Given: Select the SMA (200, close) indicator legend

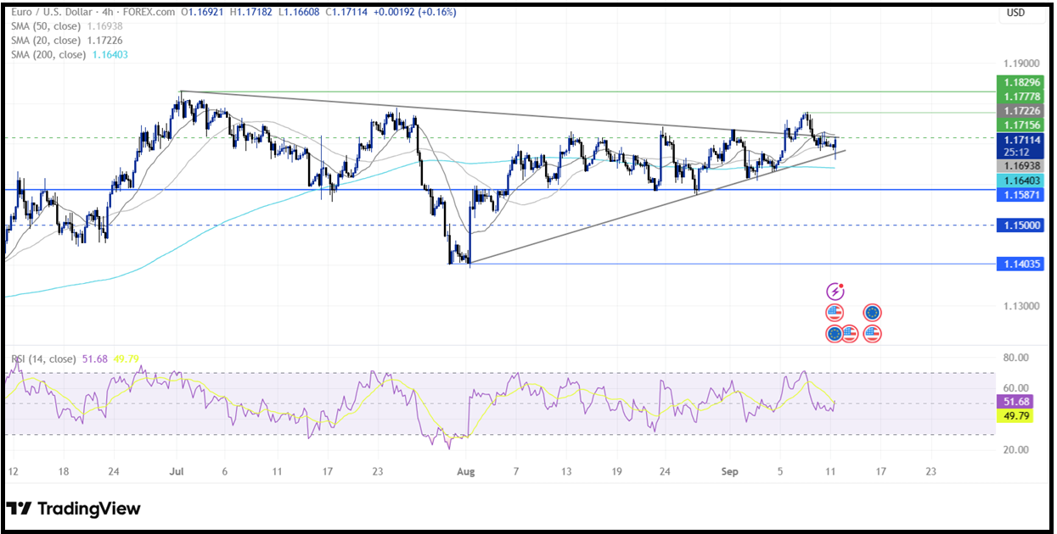Looking at the screenshot, I should (49, 54).
